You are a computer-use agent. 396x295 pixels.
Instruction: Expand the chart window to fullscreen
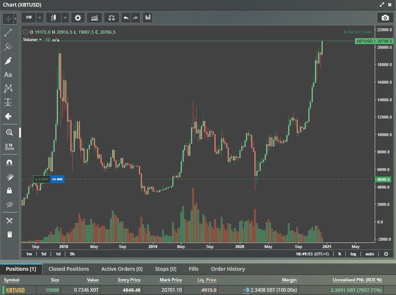coord(382,4)
